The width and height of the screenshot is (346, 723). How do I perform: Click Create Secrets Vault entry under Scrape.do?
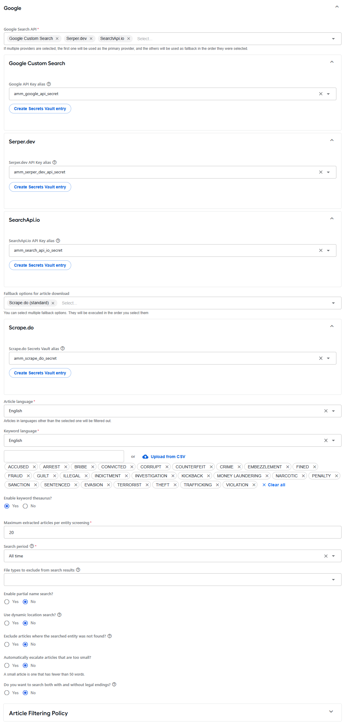pyautogui.click(x=40, y=373)
